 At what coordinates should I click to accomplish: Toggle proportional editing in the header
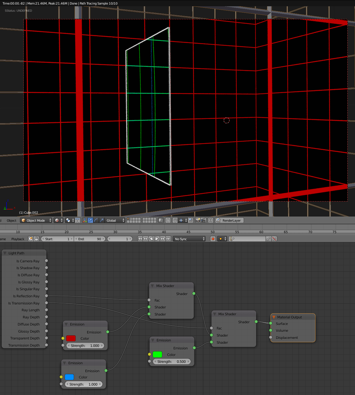168,220
